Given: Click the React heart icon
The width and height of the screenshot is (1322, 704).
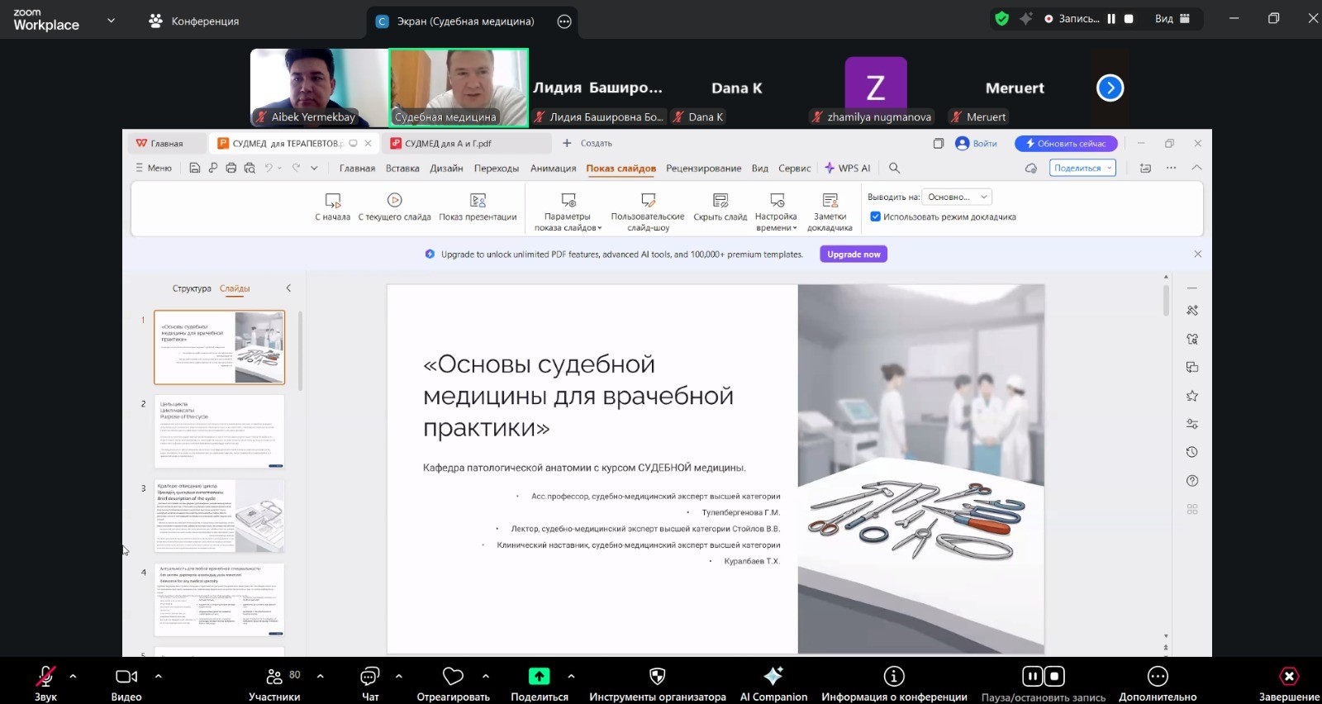Looking at the screenshot, I should pyautogui.click(x=453, y=677).
